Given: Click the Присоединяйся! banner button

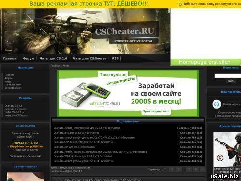Looking at the screenshot, I should point(156,111).
